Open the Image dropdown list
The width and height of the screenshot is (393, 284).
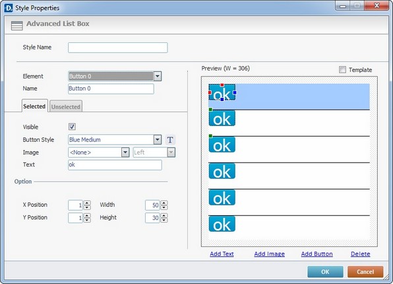125,153
